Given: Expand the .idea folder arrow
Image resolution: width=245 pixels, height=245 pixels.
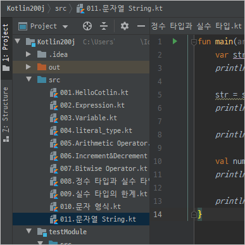Looking at the screenshot, I should point(28,54).
